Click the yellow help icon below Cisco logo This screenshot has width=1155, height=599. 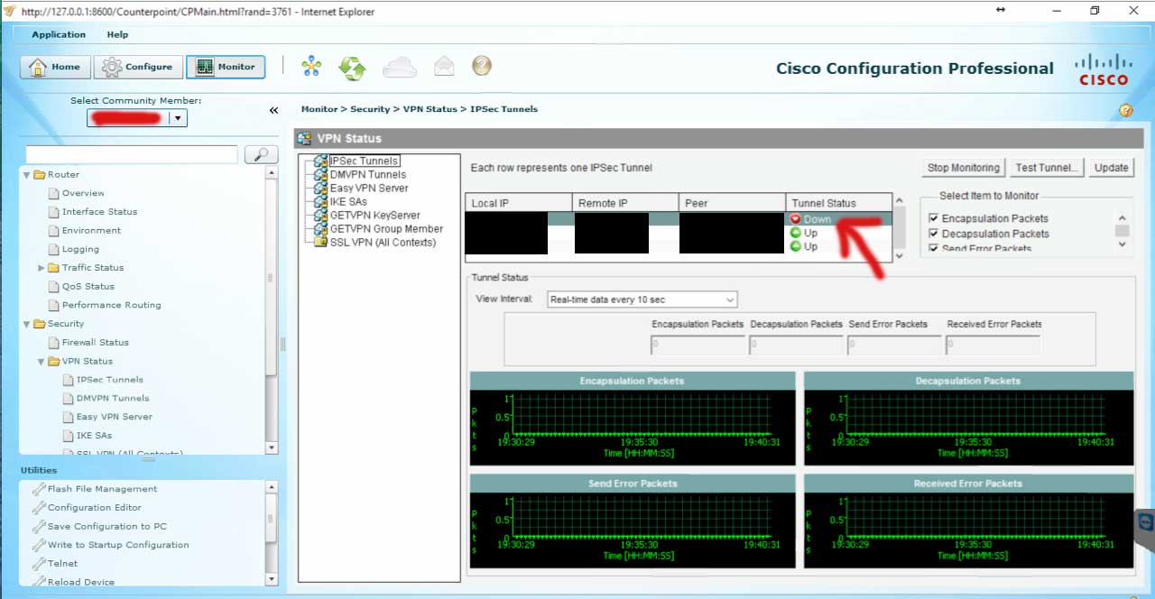pos(1125,110)
